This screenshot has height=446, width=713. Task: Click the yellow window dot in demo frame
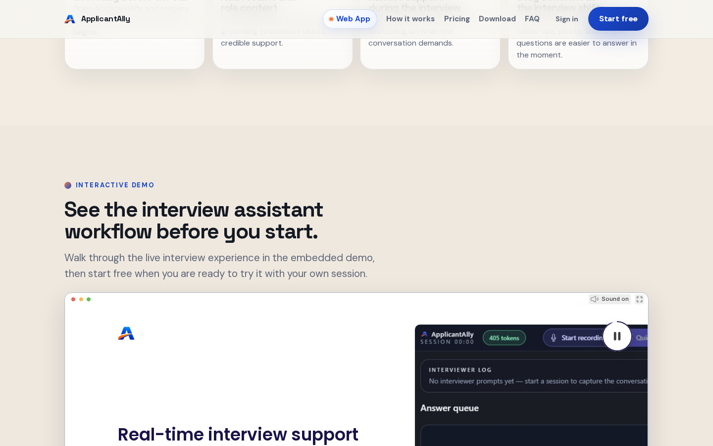coord(81,299)
